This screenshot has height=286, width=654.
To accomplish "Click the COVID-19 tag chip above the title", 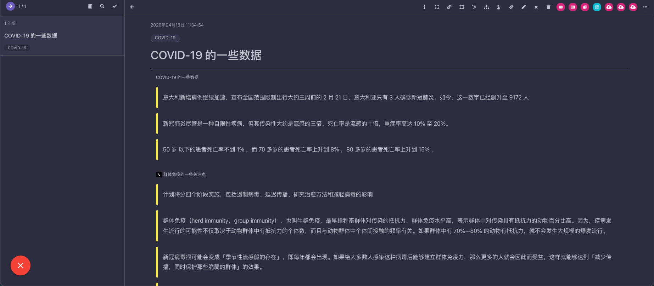I will 165,38.
